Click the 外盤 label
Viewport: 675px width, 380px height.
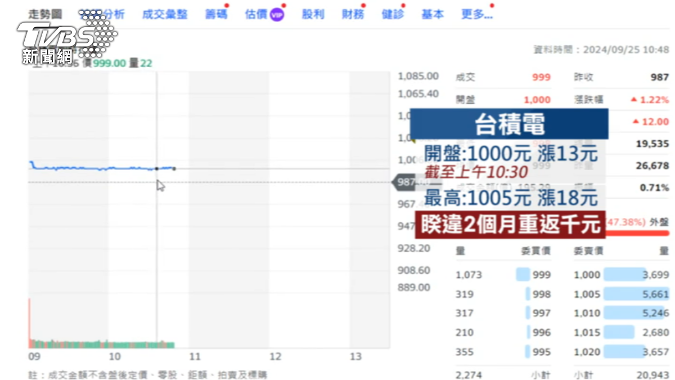pyautogui.click(x=659, y=222)
